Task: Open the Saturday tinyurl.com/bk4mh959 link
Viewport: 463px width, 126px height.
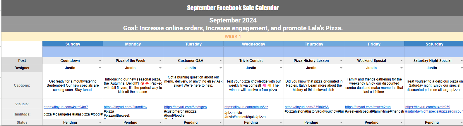Action: [428, 107]
